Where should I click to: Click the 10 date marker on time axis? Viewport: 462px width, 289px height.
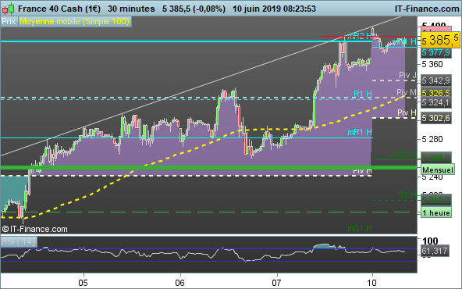click(371, 283)
